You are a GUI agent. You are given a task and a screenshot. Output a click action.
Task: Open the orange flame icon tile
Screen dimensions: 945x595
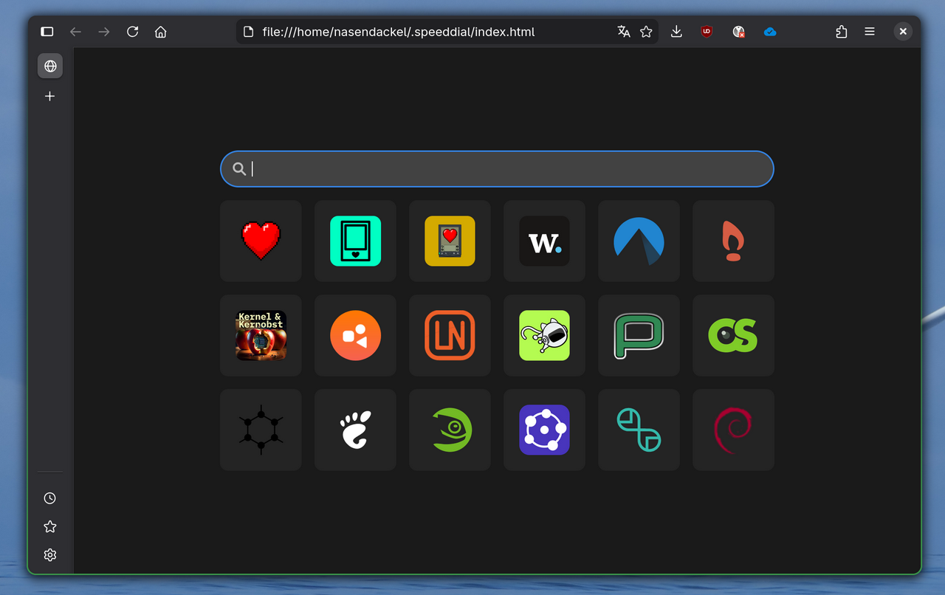(733, 241)
